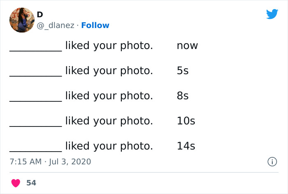Open the 7:15 AM · Jul 3, 2020 timestamp
This screenshot has width=288, height=194.
(50, 162)
